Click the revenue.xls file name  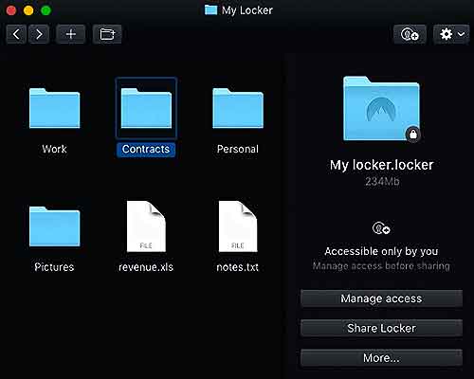tap(146, 267)
